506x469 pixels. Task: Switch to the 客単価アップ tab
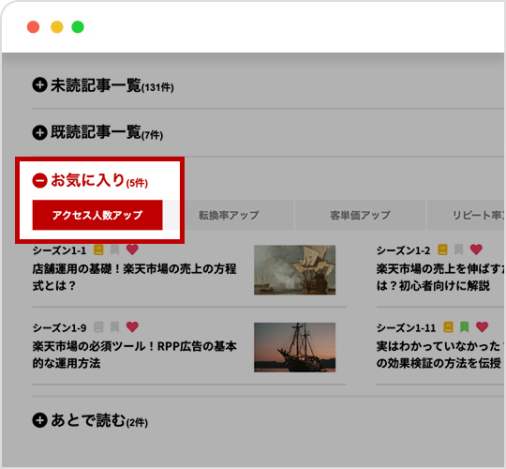tap(360, 215)
